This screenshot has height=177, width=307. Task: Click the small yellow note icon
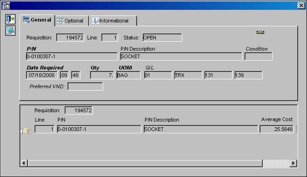click(260, 32)
